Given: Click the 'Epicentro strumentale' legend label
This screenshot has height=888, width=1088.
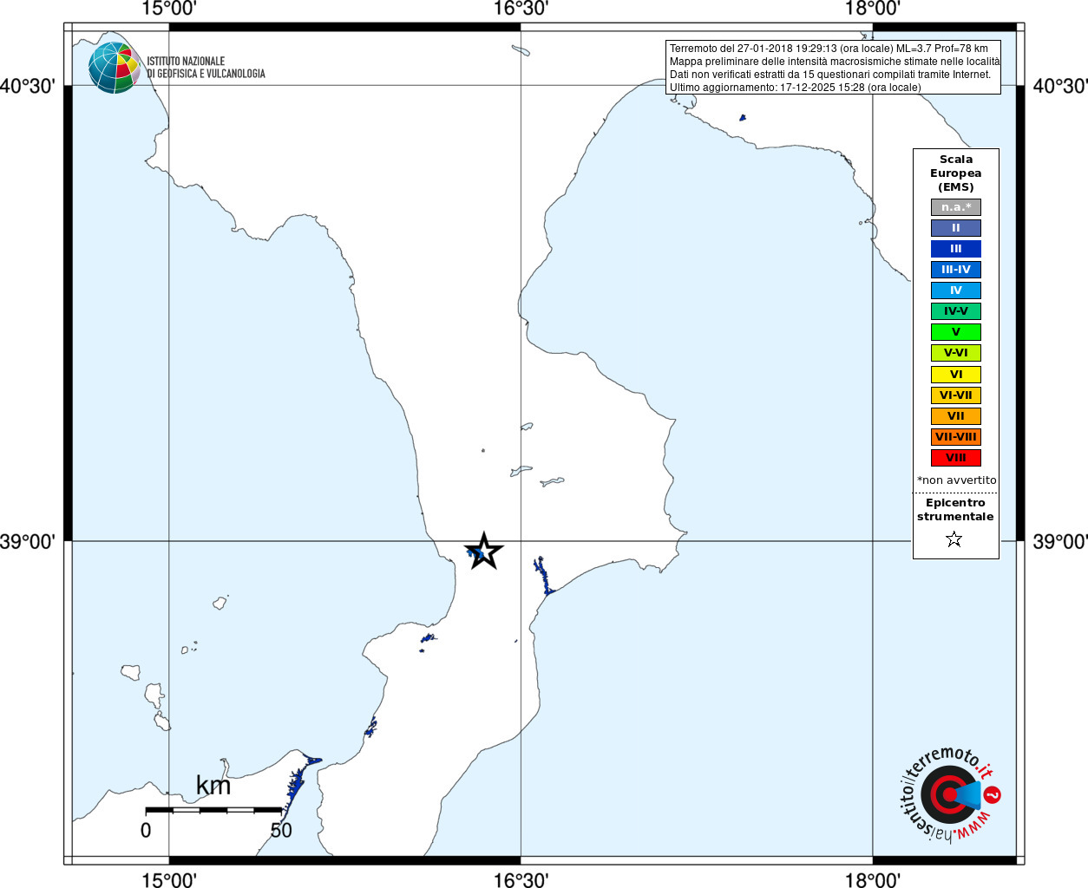Looking at the screenshot, I should pyautogui.click(x=955, y=509).
